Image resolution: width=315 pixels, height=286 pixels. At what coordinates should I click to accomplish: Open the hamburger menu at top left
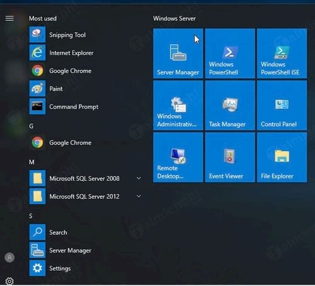pos(9,18)
